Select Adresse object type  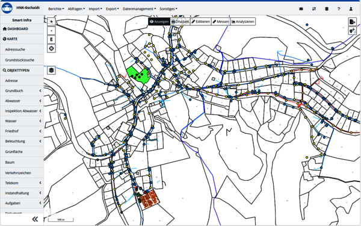tap(22, 81)
